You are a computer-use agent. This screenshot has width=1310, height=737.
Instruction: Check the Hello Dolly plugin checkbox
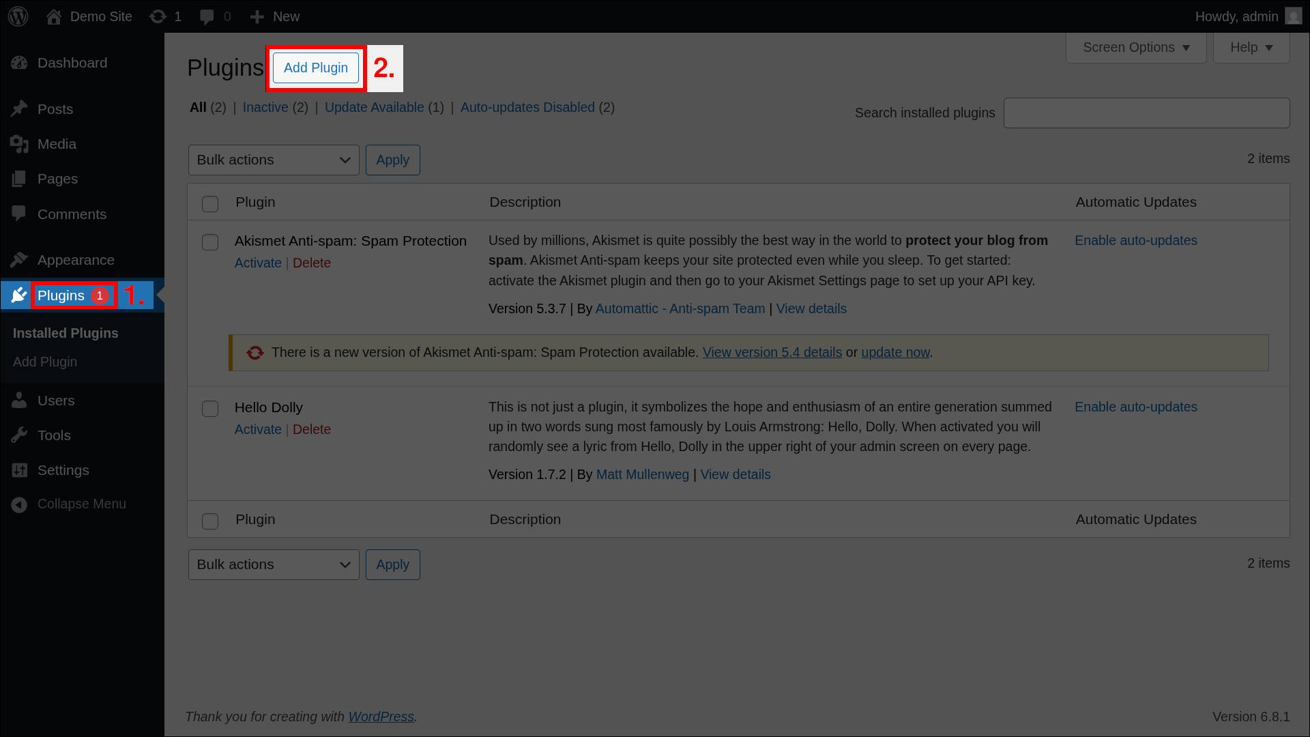pyautogui.click(x=209, y=408)
